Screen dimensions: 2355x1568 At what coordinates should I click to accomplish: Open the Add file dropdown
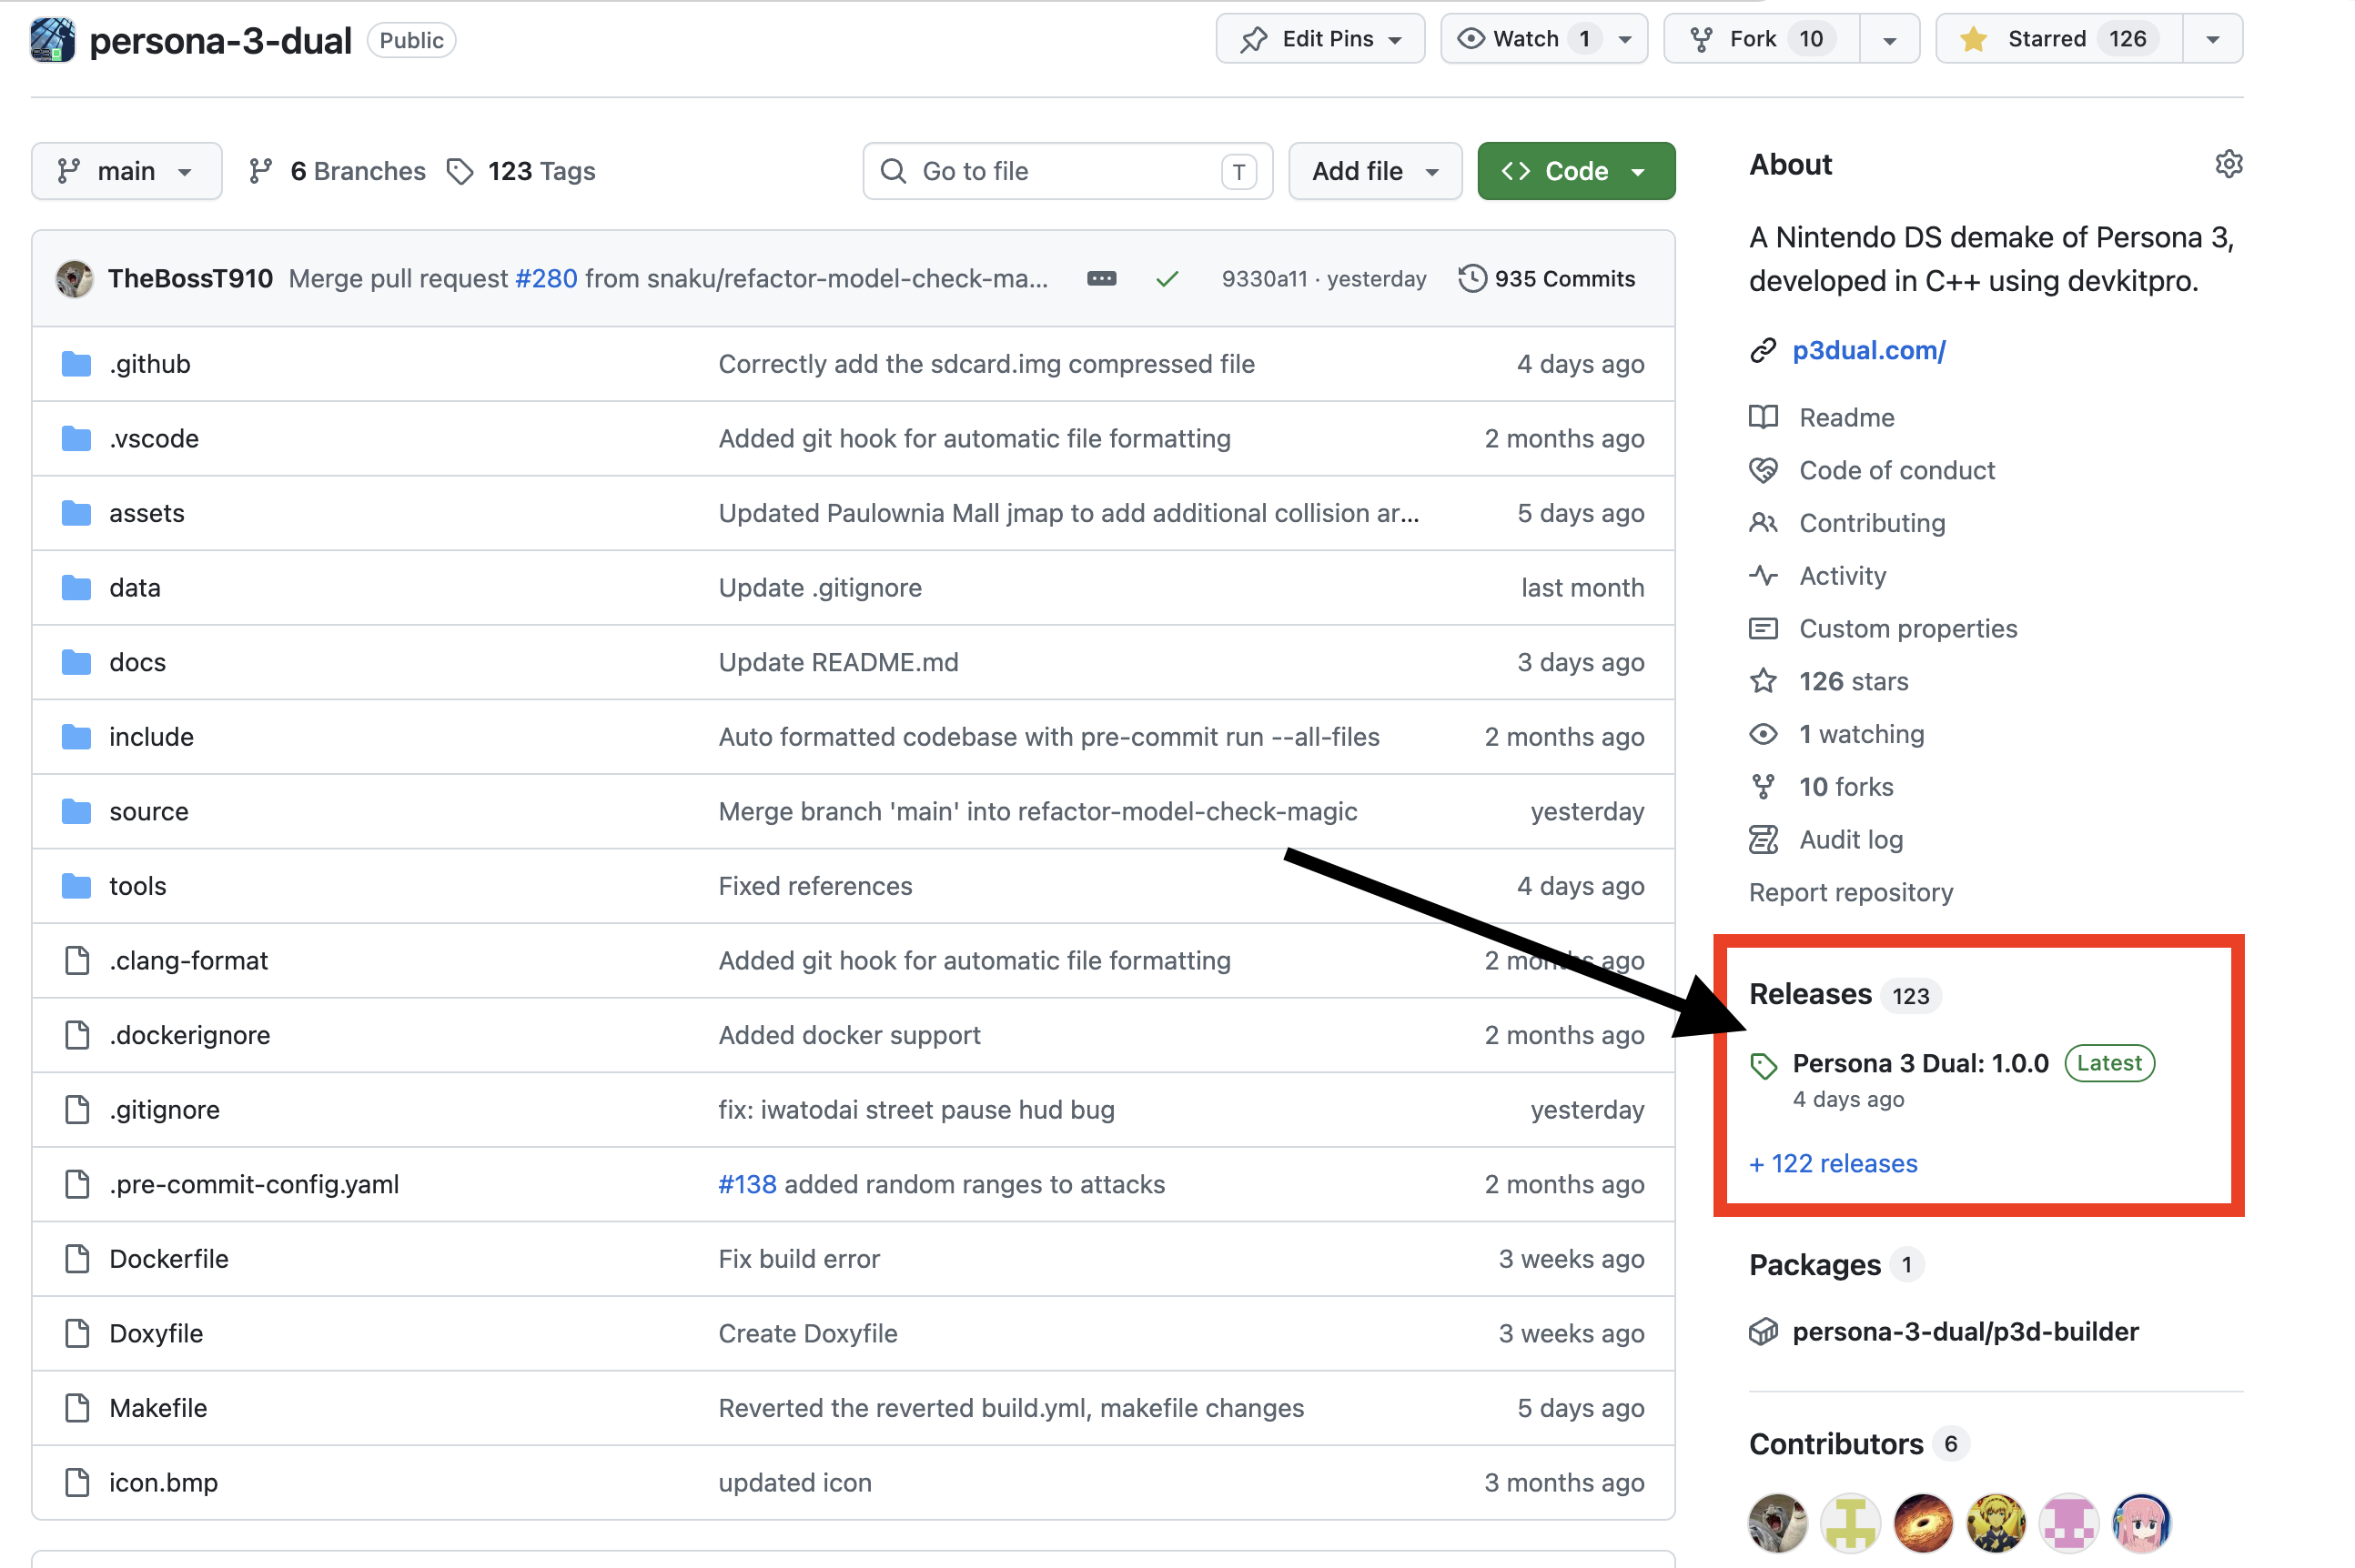[x=1375, y=171]
